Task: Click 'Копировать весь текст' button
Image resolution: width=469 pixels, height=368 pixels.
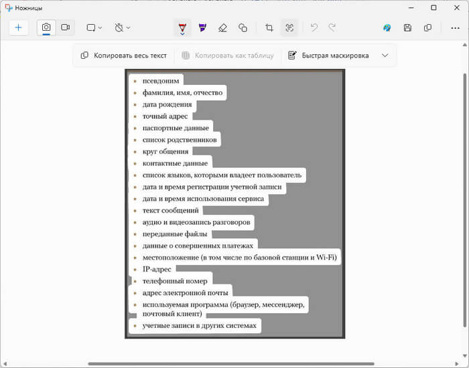Action: (123, 56)
